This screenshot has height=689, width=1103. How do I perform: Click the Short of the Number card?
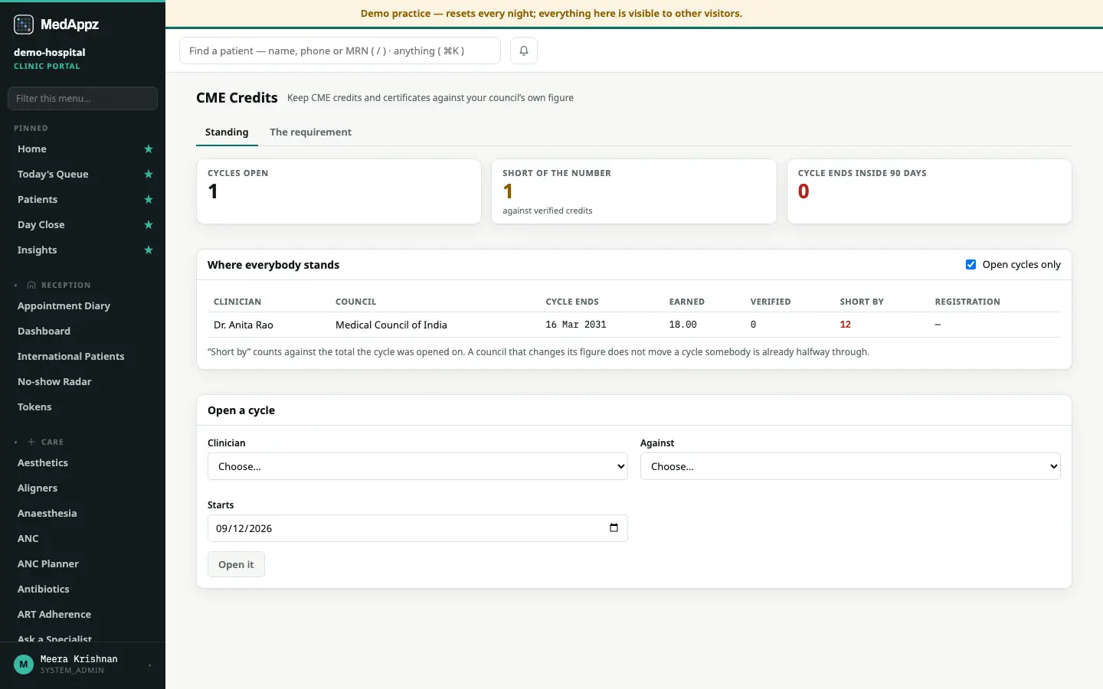(634, 191)
